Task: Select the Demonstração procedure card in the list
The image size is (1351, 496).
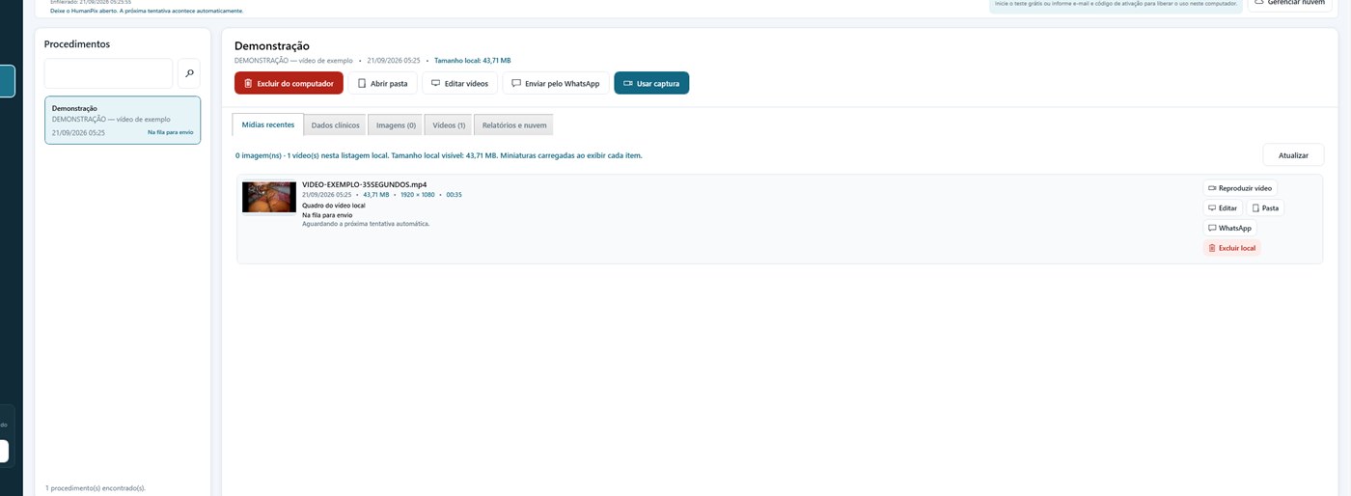Action: (x=123, y=120)
